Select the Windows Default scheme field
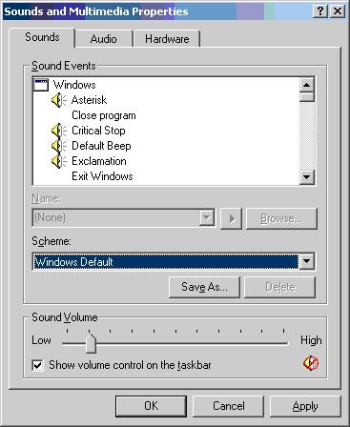This screenshot has height=427, width=350. point(166,262)
